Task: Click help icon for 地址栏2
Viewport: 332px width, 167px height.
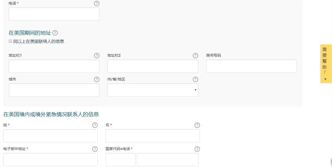Action: point(196,56)
